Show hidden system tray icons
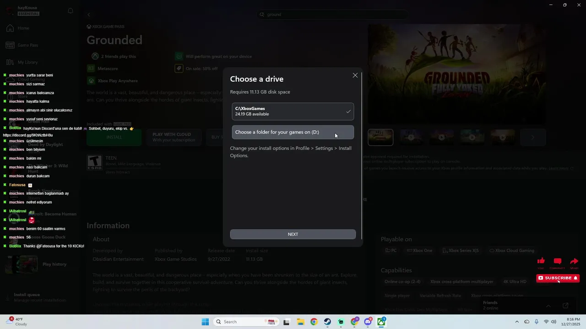The width and height of the screenshot is (586, 329). (x=517, y=322)
